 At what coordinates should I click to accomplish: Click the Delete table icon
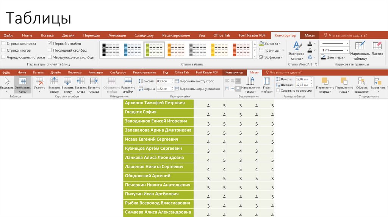pos(39,81)
